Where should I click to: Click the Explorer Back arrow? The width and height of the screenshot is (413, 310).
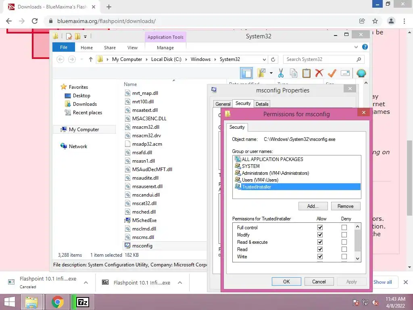pyautogui.click(x=60, y=59)
